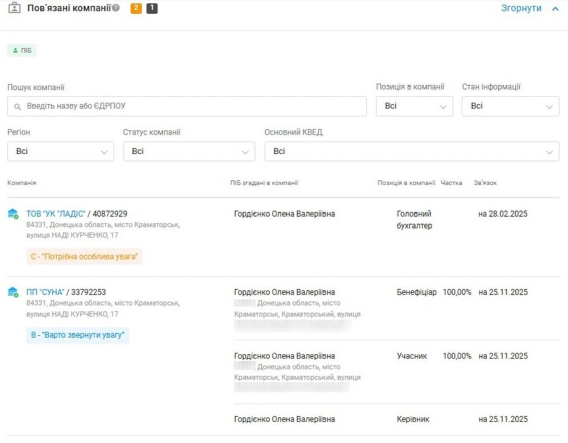568x443 pixels.
Task: Click the magnifier icon in company search
Action: click(18, 107)
